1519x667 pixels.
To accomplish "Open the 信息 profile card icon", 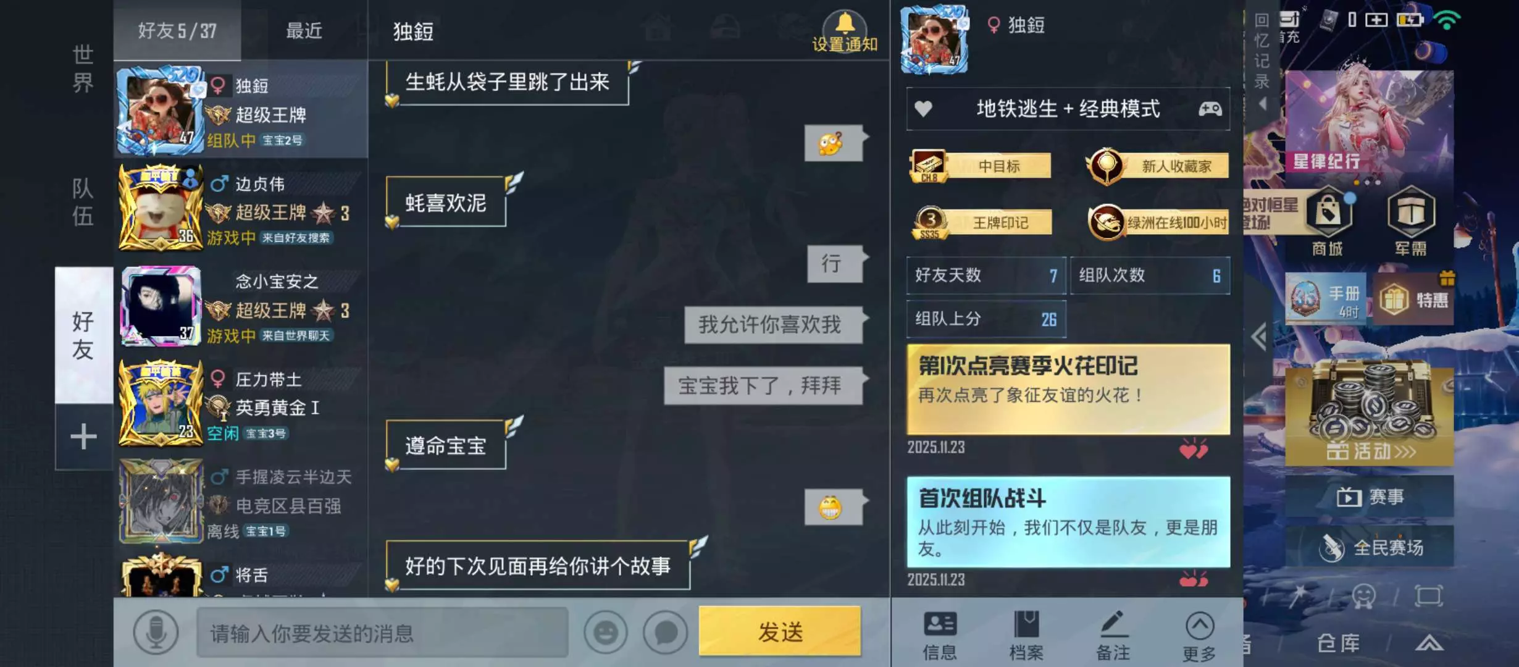I will 940,624.
